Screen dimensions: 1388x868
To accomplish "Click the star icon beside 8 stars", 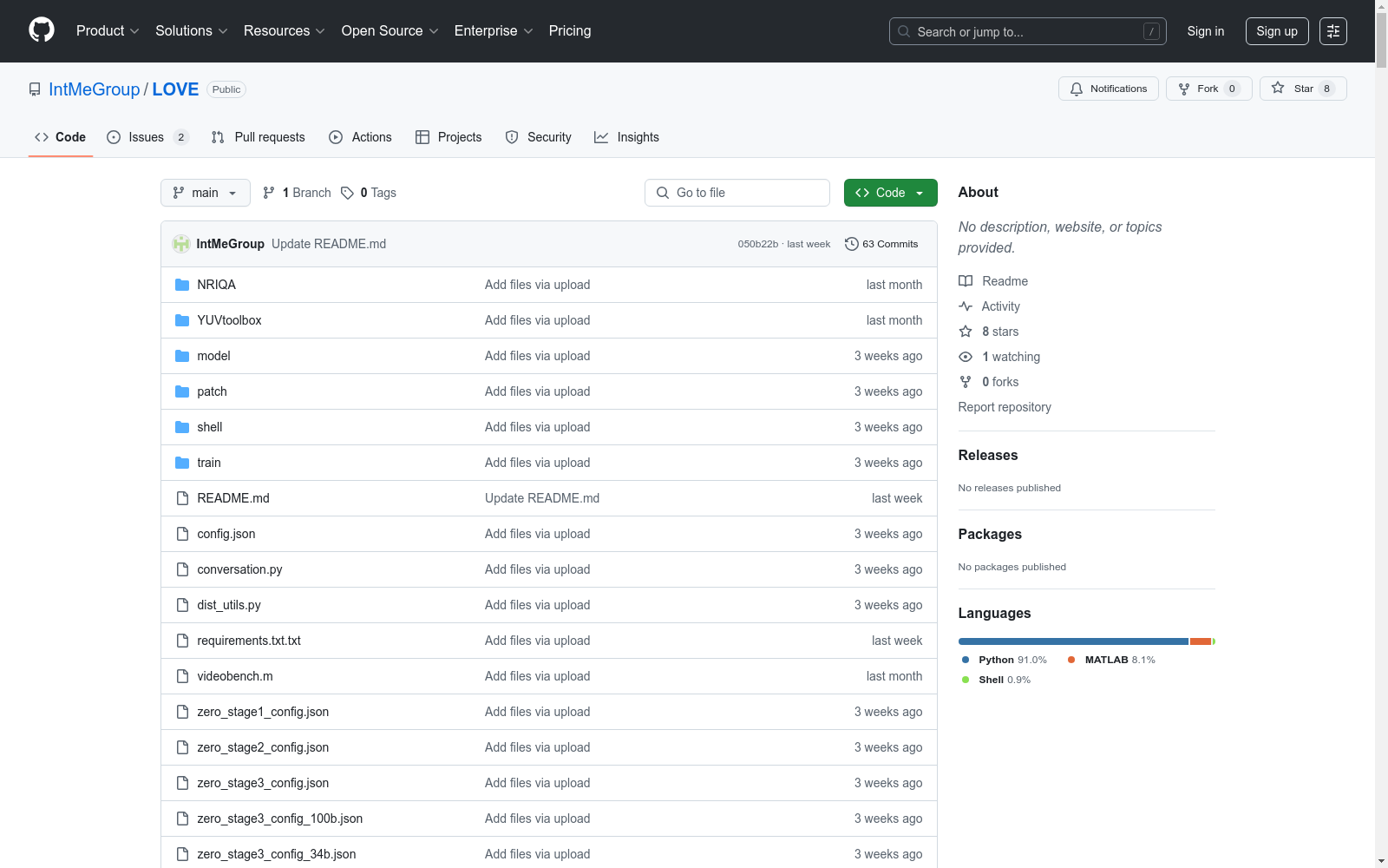I will 966,332.
